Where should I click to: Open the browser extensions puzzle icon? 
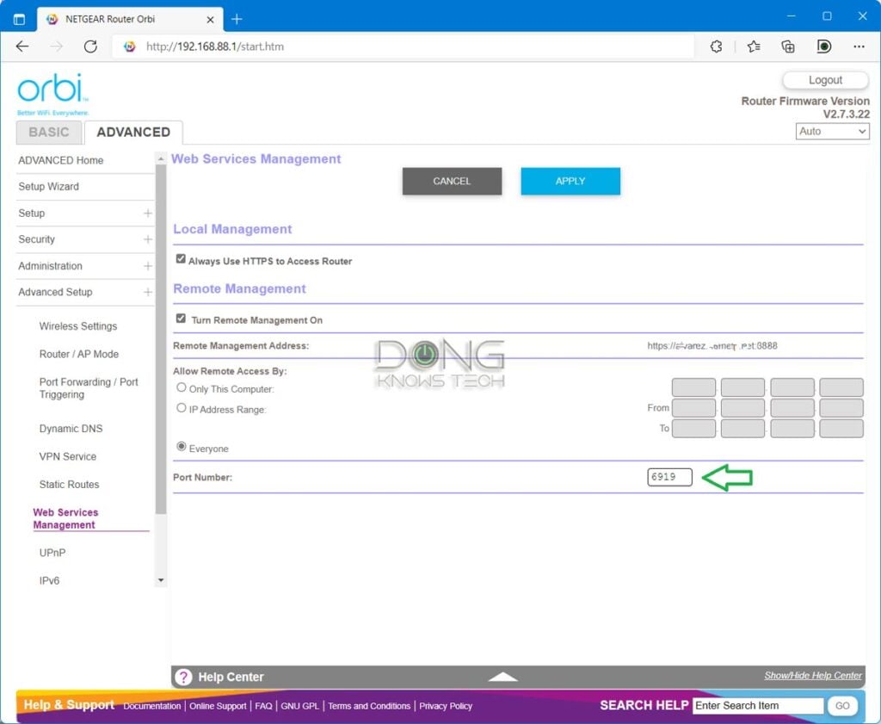[x=717, y=46]
